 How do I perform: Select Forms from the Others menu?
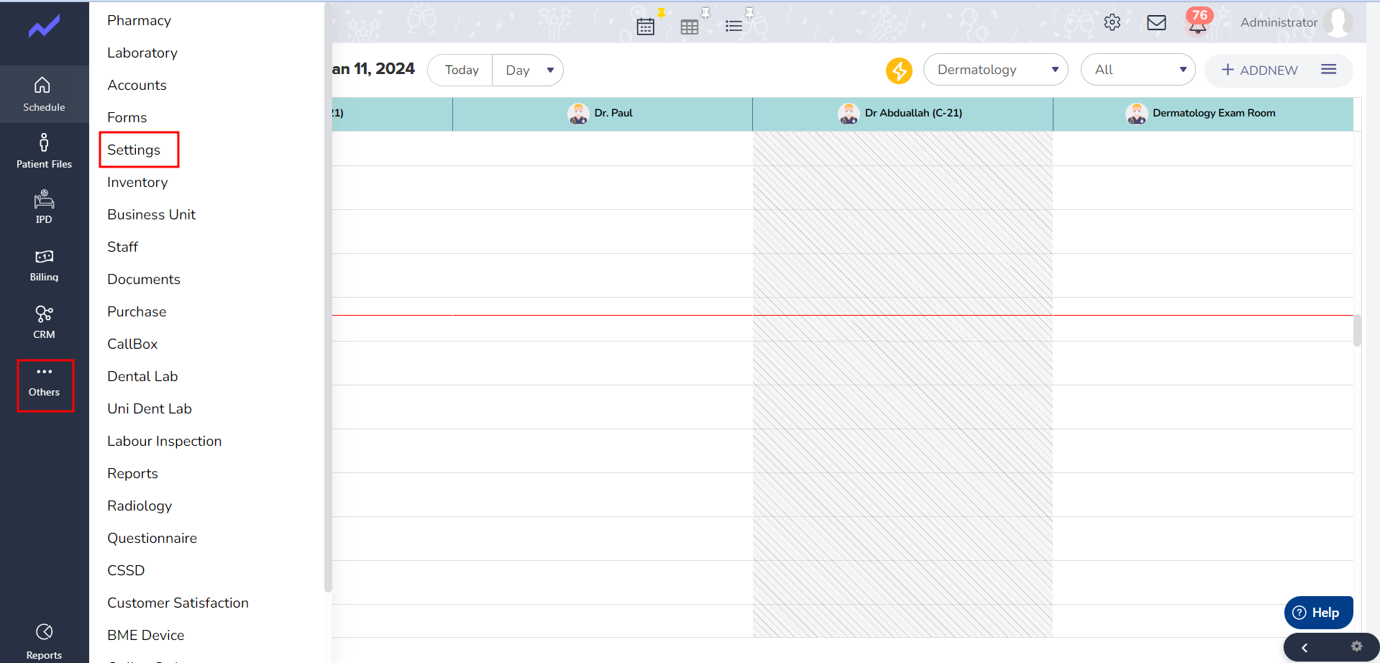click(127, 117)
